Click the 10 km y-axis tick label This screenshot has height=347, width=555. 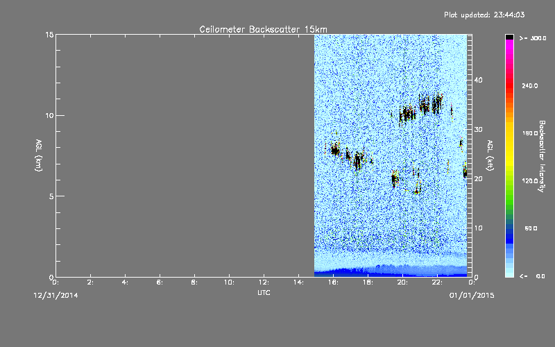(x=49, y=116)
